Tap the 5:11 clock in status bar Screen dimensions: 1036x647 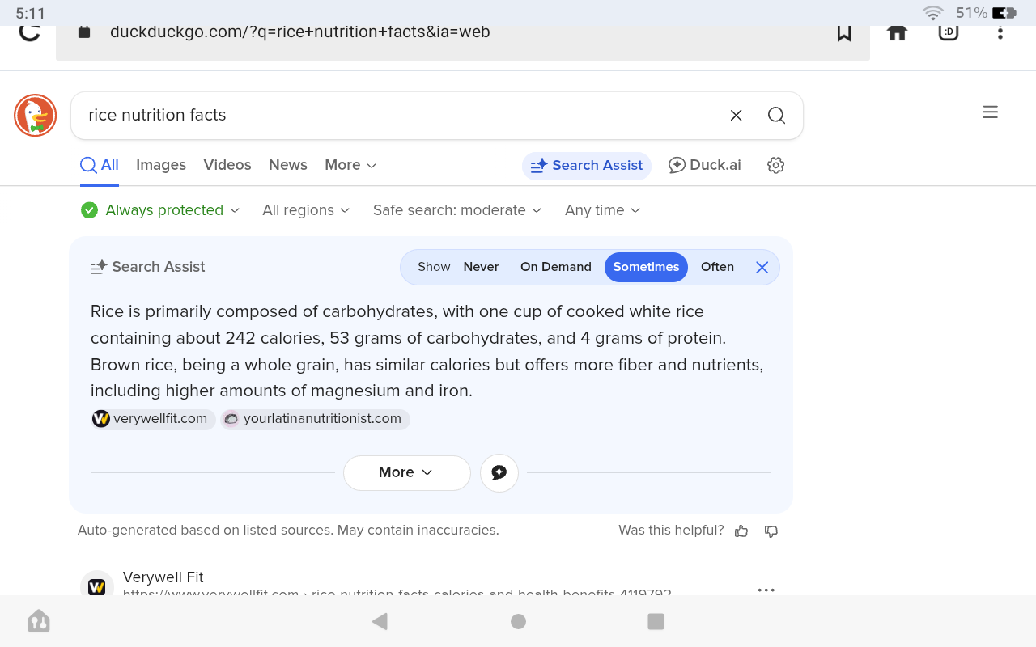tap(31, 13)
